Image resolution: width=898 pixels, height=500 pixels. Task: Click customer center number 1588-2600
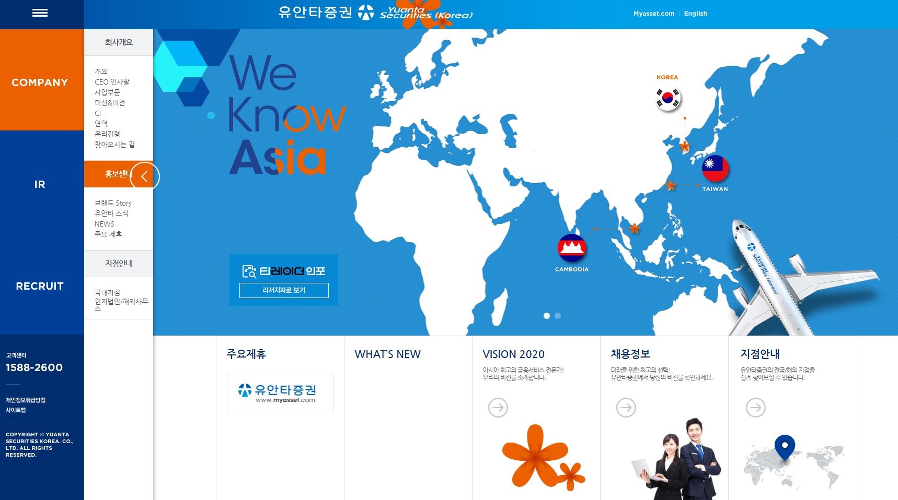[34, 367]
